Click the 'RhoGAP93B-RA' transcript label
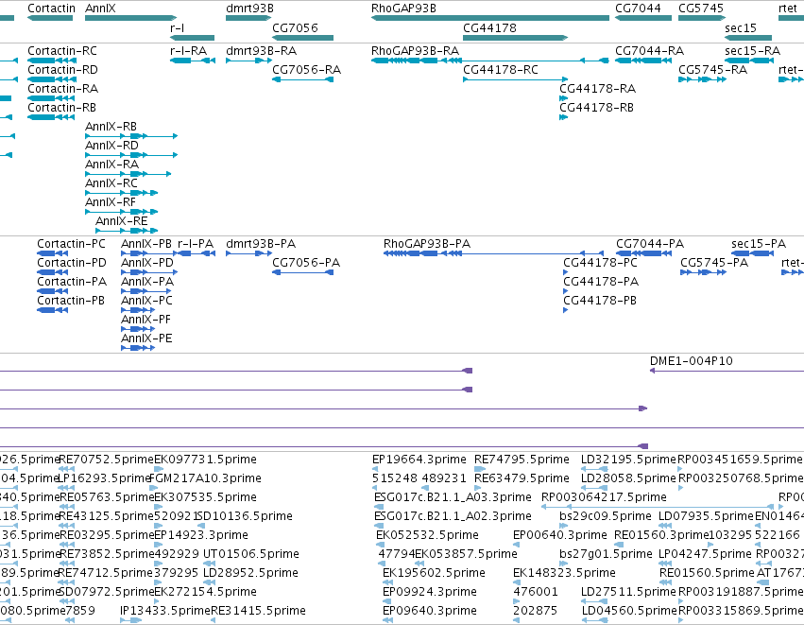The height and width of the screenshot is (625, 804). pos(415,51)
